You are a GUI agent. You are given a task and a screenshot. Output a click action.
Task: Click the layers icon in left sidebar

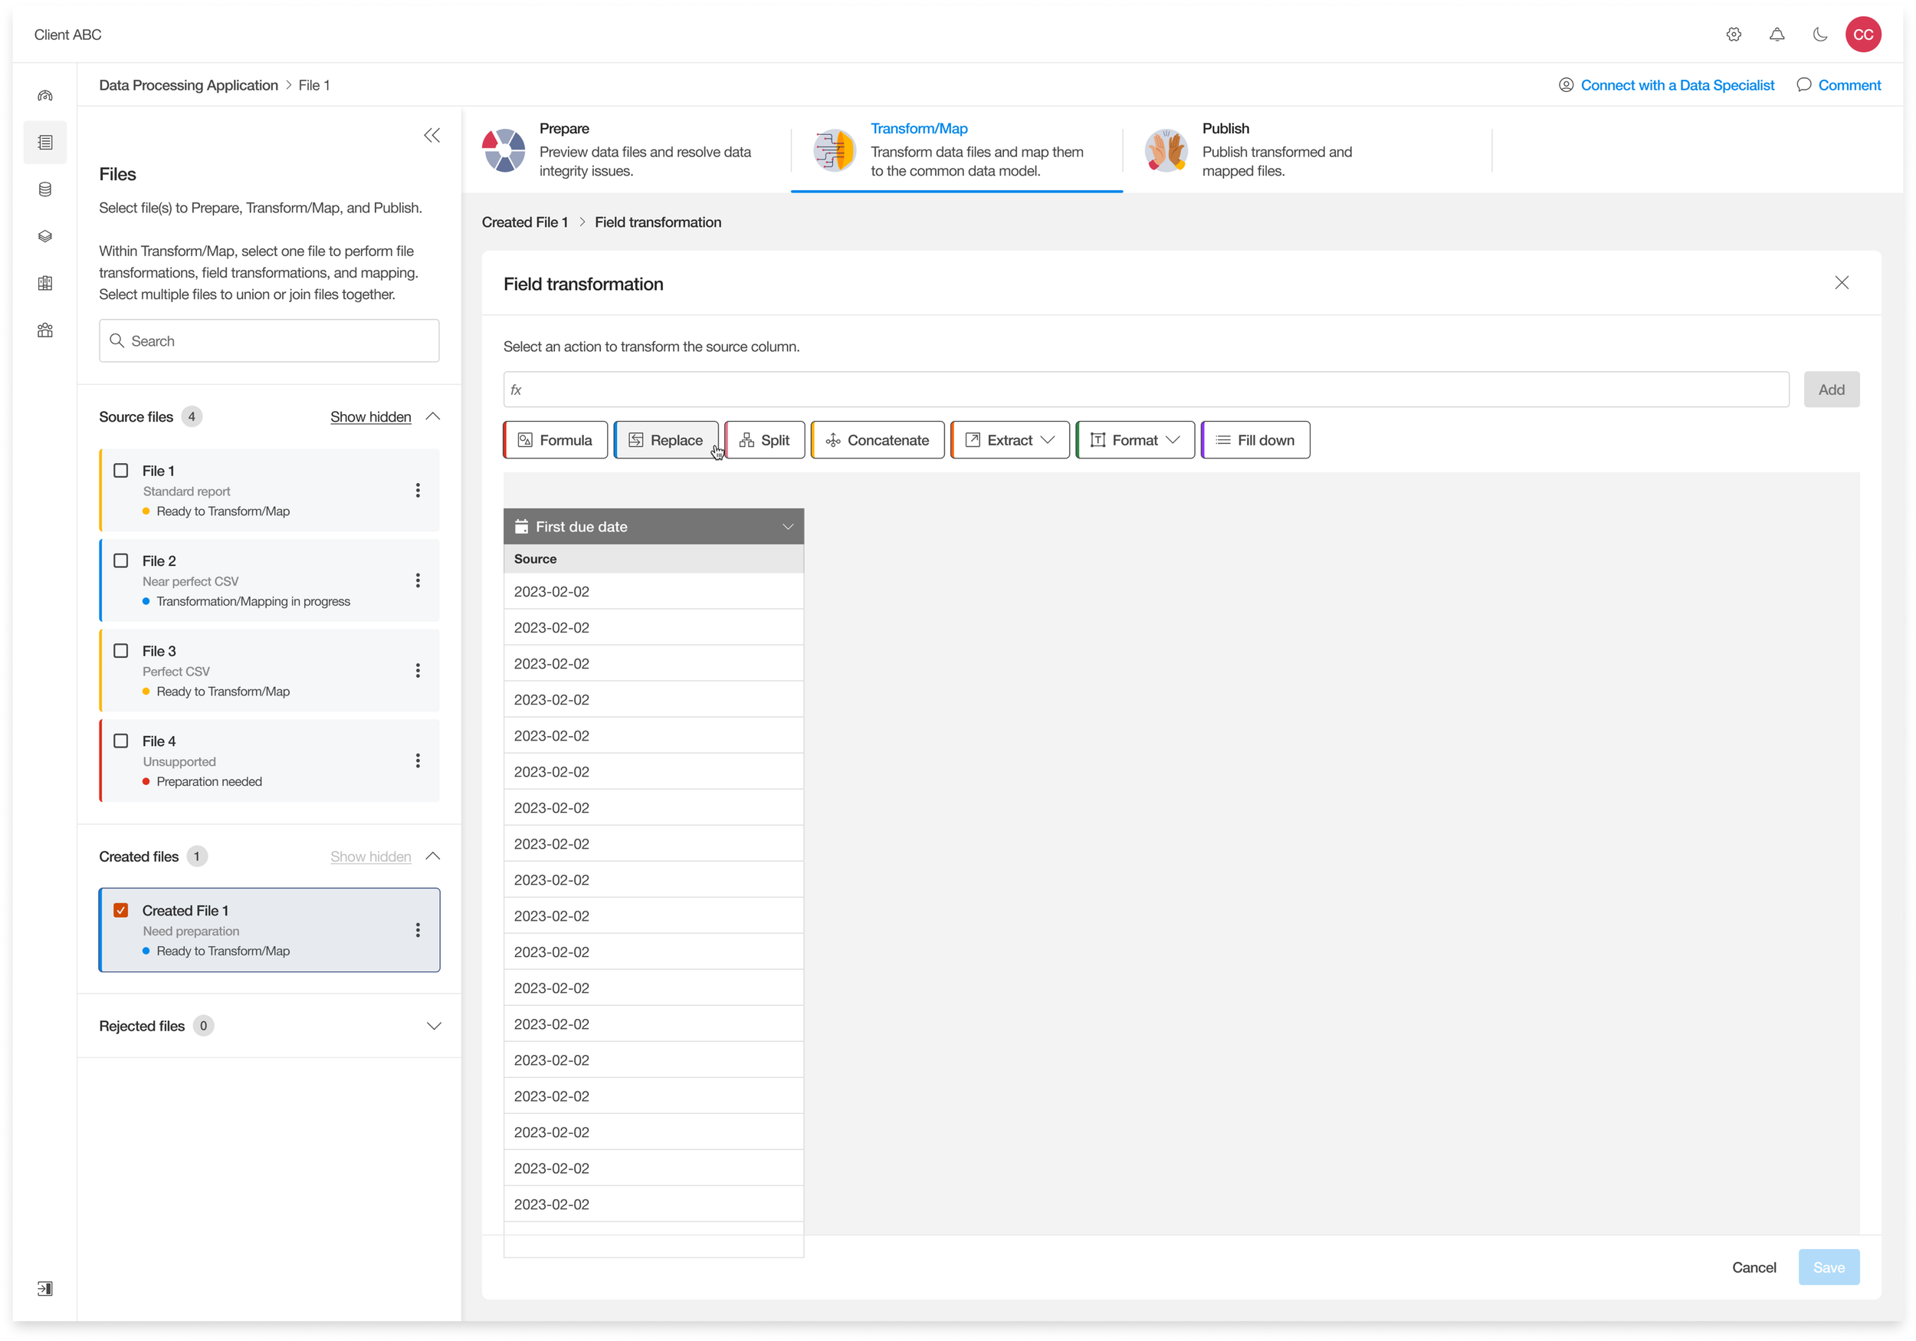pos(45,236)
